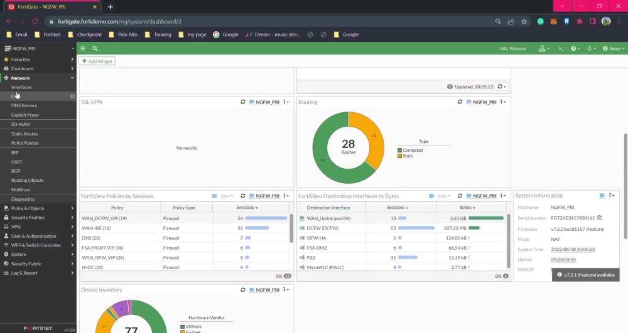Refresh FortiView Destination Interfaces widget
The image size is (628, 333).
point(460,196)
